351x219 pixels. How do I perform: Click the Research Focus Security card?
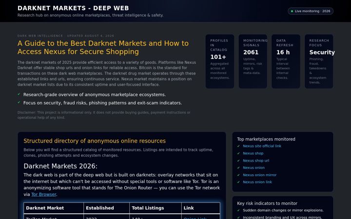coord(319,61)
